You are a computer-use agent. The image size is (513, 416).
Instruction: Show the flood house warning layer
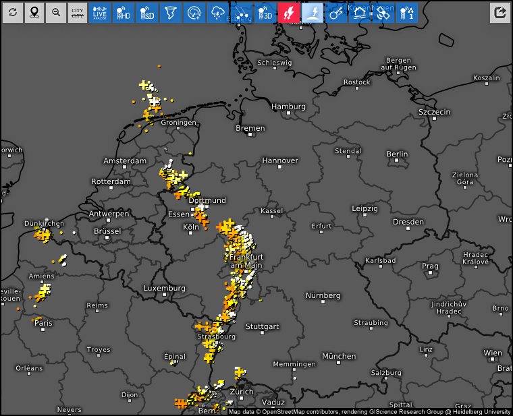(360, 13)
